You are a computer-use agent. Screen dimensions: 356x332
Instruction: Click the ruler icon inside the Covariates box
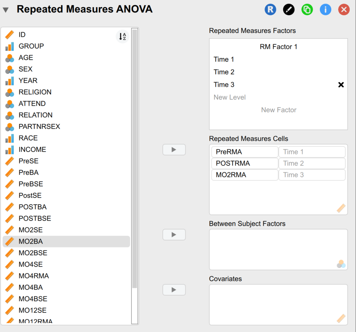click(341, 318)
